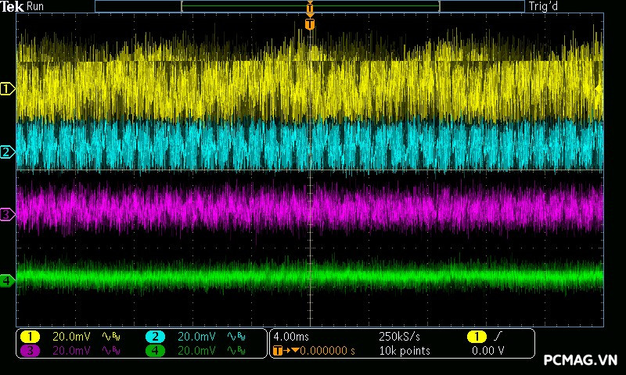The height and width of the screenshot is (375, 626).
Task: Click the 0.00 V trigger level readout
Action: (x=487, y=351)
